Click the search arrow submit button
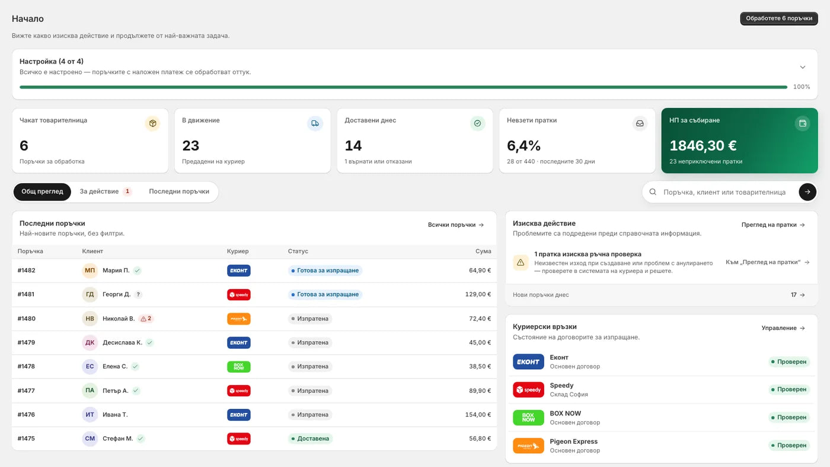The height and width of the screenshot is (467, 830). (x=807, y=192)
